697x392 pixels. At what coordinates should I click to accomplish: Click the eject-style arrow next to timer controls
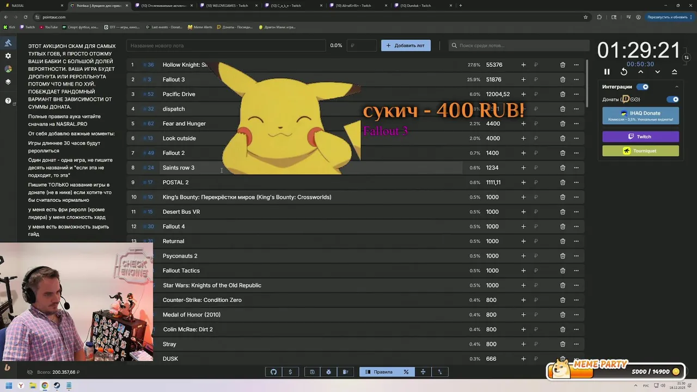pyautogui.click(x=675, y=72)
